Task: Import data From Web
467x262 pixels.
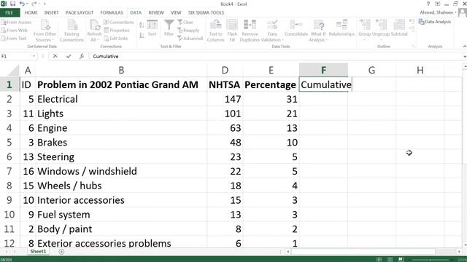Action: coord(15,31)
